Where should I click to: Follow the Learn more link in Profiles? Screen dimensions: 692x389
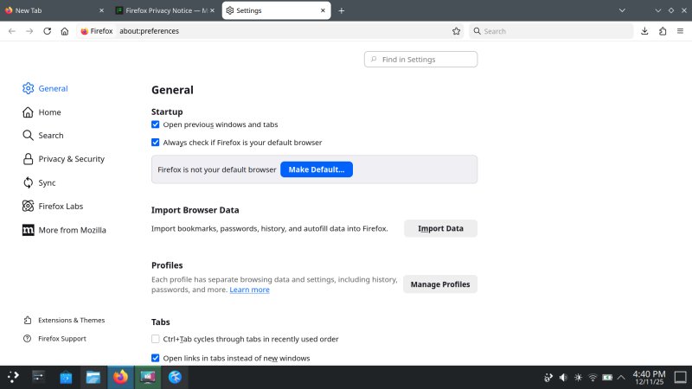click(x=249, y=290)
